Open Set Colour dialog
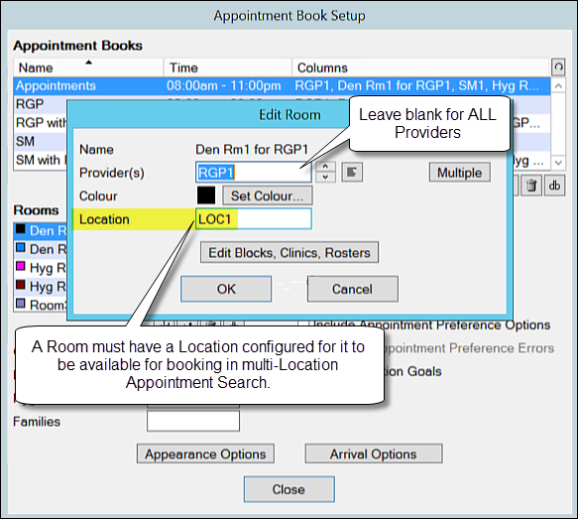The width and height of the screenshot is (578, 519). click(x=268, y=195)
